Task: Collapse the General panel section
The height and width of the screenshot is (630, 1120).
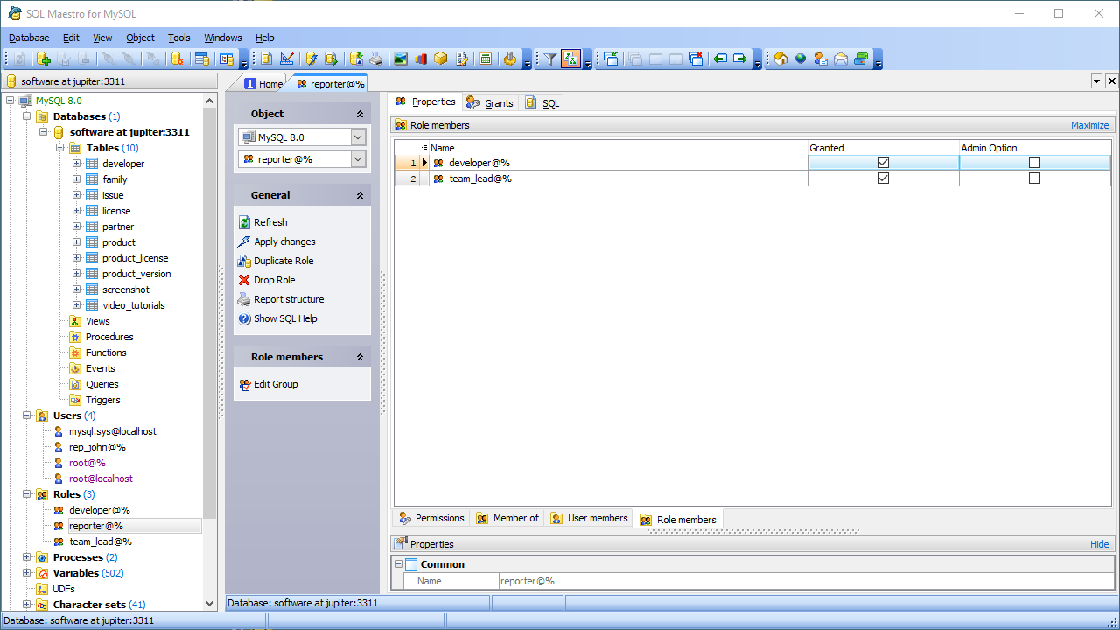Action: (360, 195)
